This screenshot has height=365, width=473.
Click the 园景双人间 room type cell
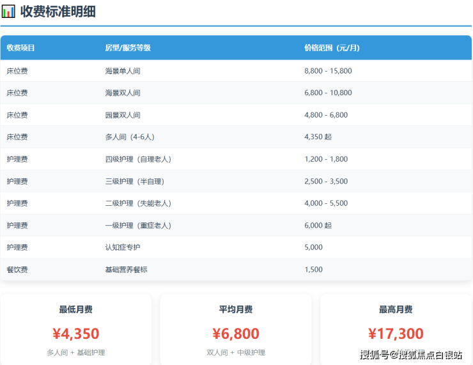pos(122,115)
